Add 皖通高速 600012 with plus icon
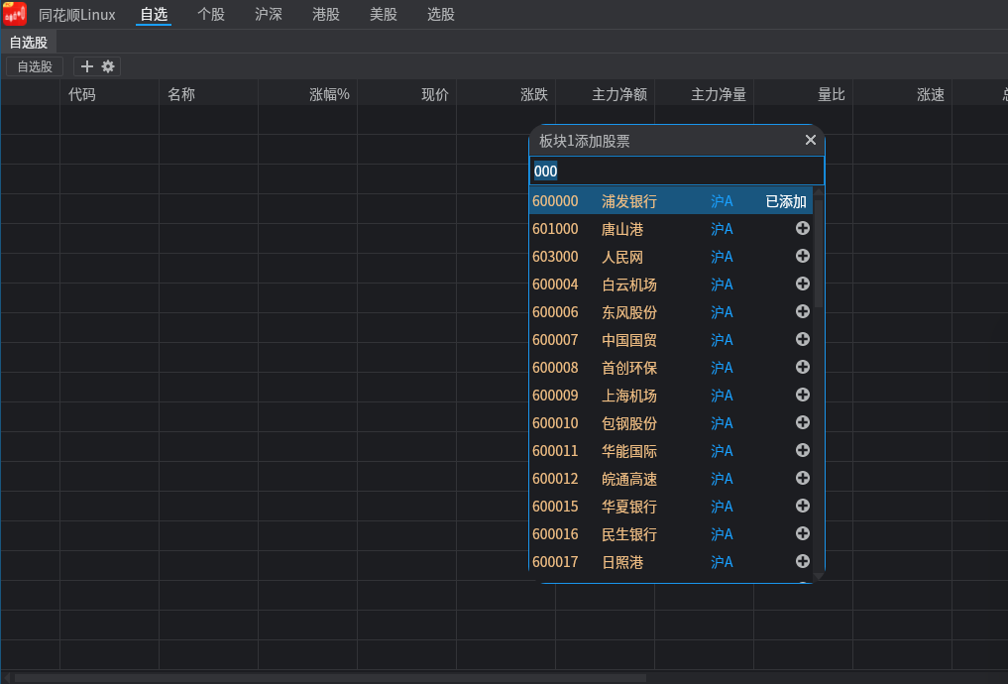This screenshot has height=684, width=1008. (x=802, y=478)
